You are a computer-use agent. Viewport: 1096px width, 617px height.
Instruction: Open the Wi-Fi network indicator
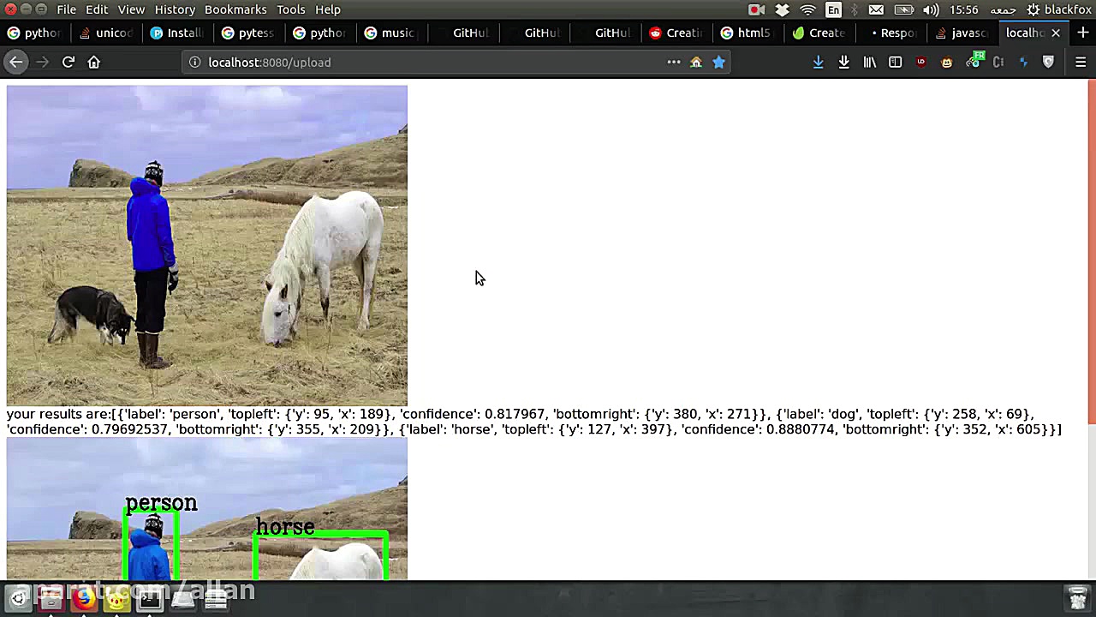(808, 9)
